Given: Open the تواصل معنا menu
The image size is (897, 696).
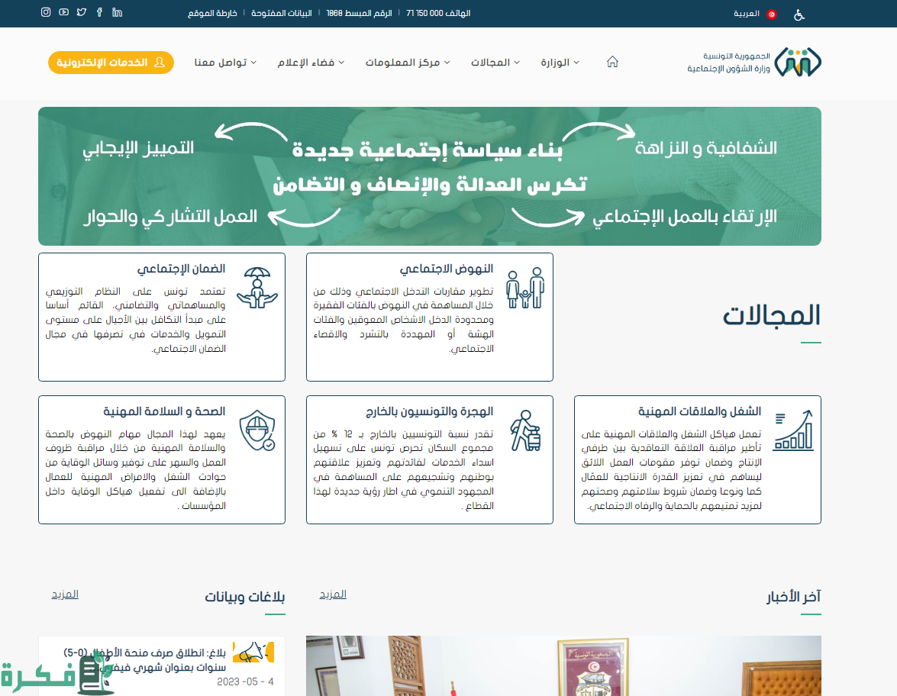Looking at the screenshot, I should [225, 63].
